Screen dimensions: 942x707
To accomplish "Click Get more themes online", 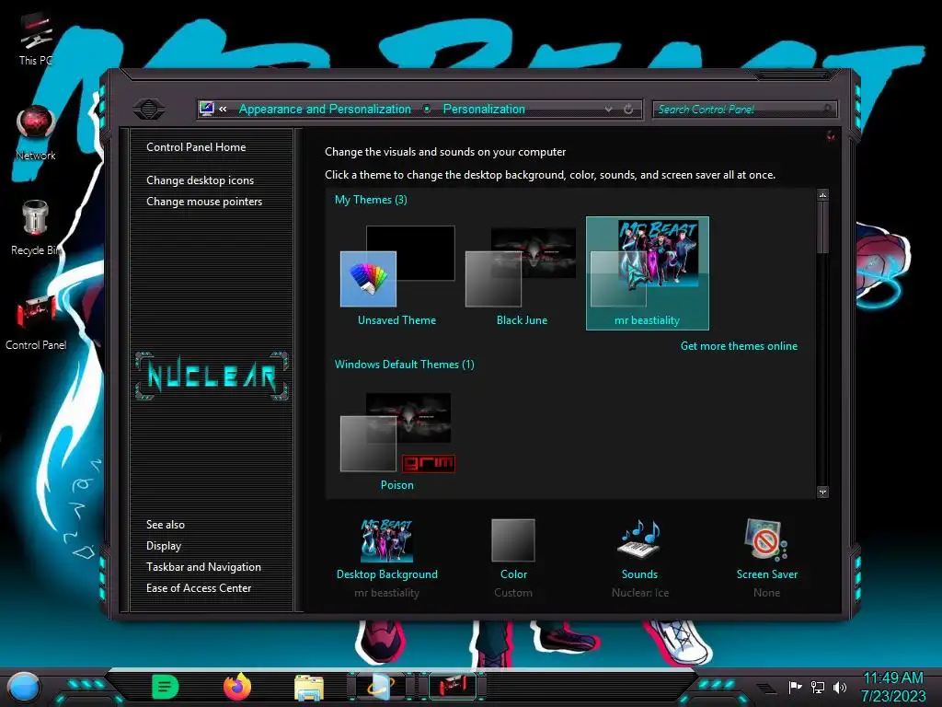I will pyautogui.click(x=739, y=346).
